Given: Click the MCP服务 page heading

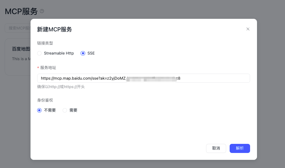Looking at the screenshot, I should [x=21, y=11].
